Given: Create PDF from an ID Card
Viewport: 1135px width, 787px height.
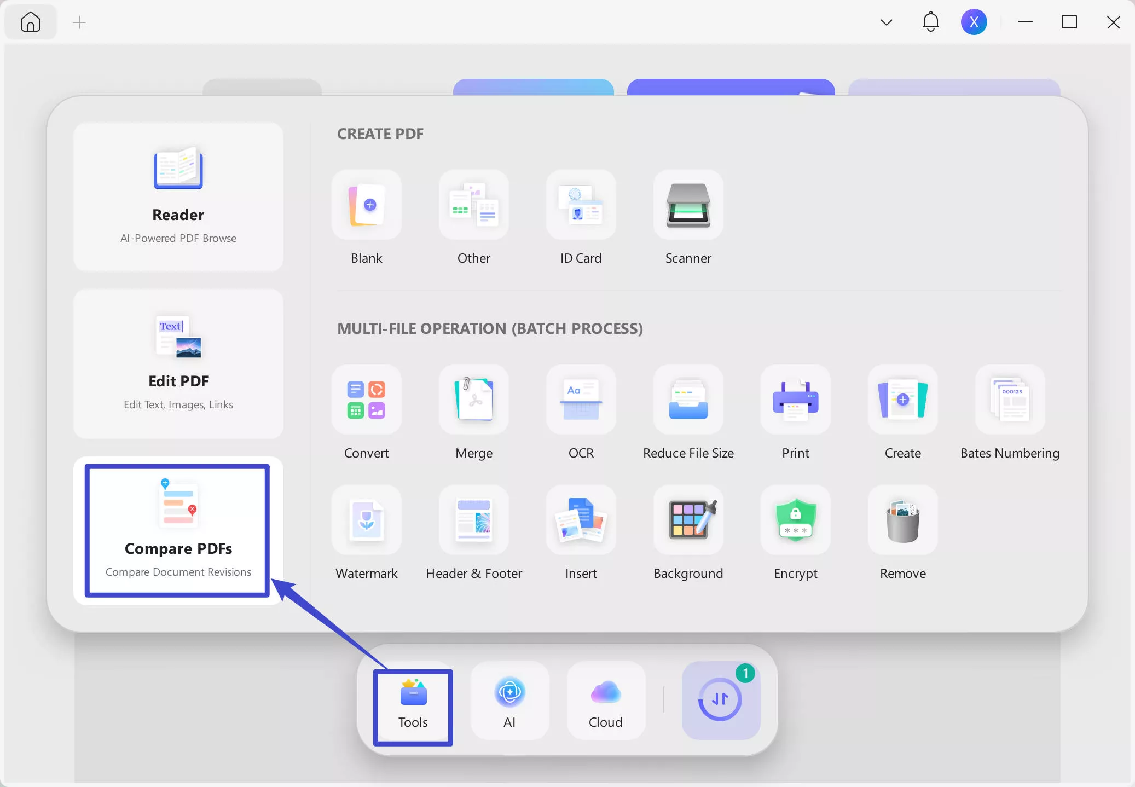Looking at the screenshot, I should point(580,205).
